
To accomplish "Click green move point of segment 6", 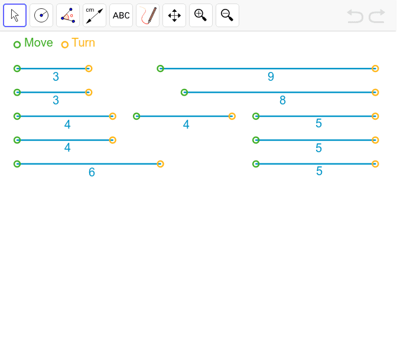I will tap(17, 164).
